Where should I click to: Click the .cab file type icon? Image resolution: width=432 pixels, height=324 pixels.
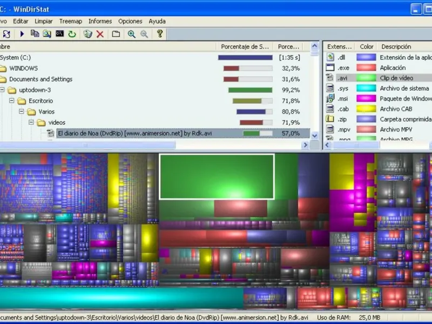(330, 109)
